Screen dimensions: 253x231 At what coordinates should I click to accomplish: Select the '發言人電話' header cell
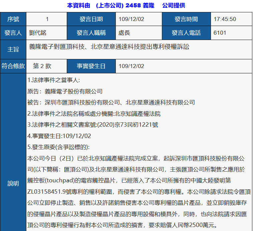[186, 33]
